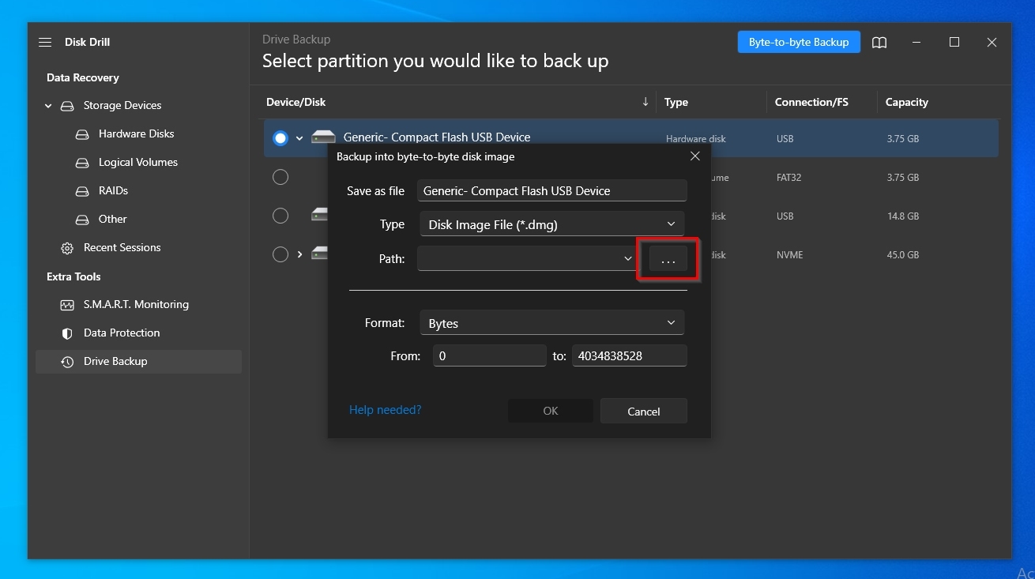Select the Generic- Compact Flash USB Device radio button
The image size is (1035, 579).
pos(280,138)
